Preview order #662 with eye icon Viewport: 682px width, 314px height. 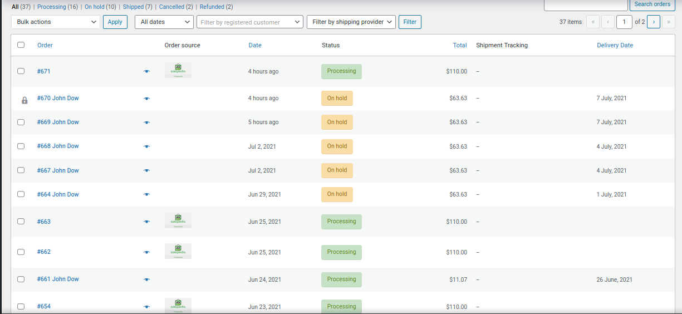146,252
